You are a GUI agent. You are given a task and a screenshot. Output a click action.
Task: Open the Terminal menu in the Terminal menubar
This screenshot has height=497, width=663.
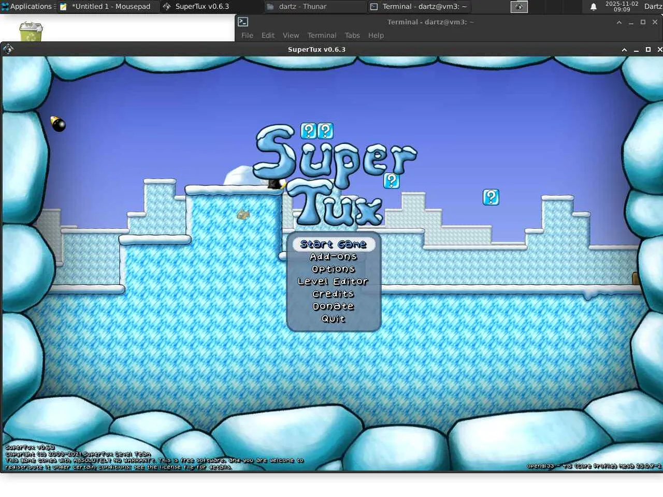(322, 35)
